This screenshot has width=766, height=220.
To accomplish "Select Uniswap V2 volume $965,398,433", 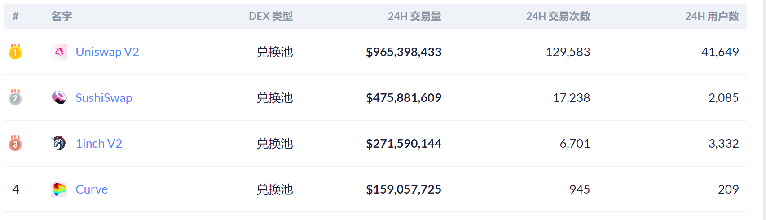I will point(404,52).
